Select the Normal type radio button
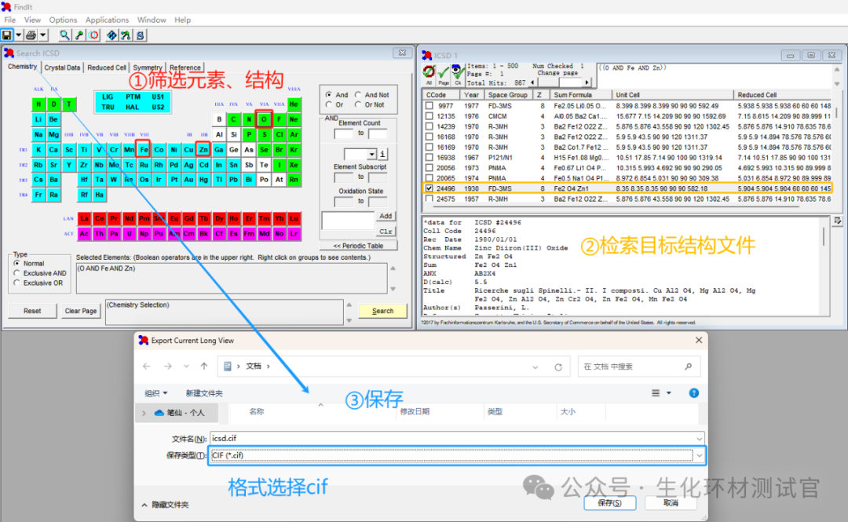 point(16,263)
